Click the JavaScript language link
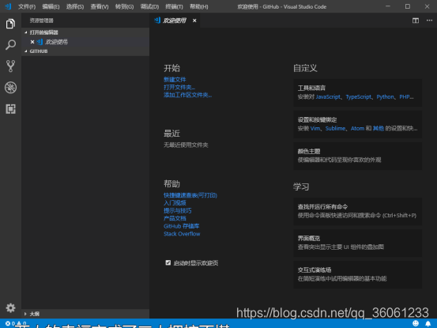Image resolution: width=437 pixels, height=328 pixels. tap(328, 97)
